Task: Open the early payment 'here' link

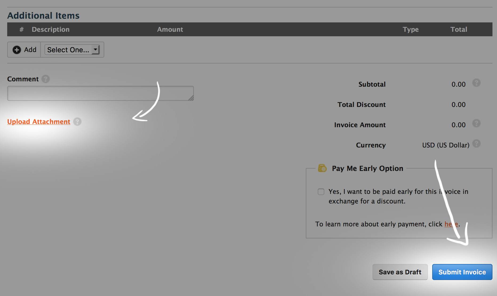Action: click(451, 224)
